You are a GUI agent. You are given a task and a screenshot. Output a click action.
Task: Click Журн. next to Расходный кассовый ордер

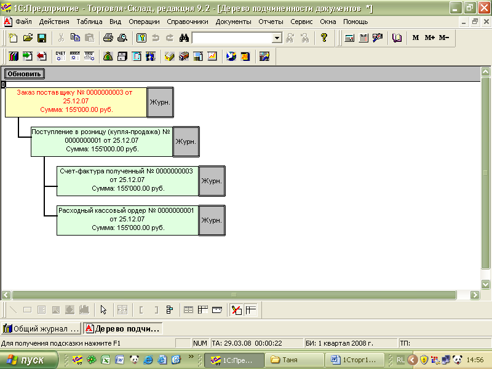pyautogui.click(x=212, y=220)
